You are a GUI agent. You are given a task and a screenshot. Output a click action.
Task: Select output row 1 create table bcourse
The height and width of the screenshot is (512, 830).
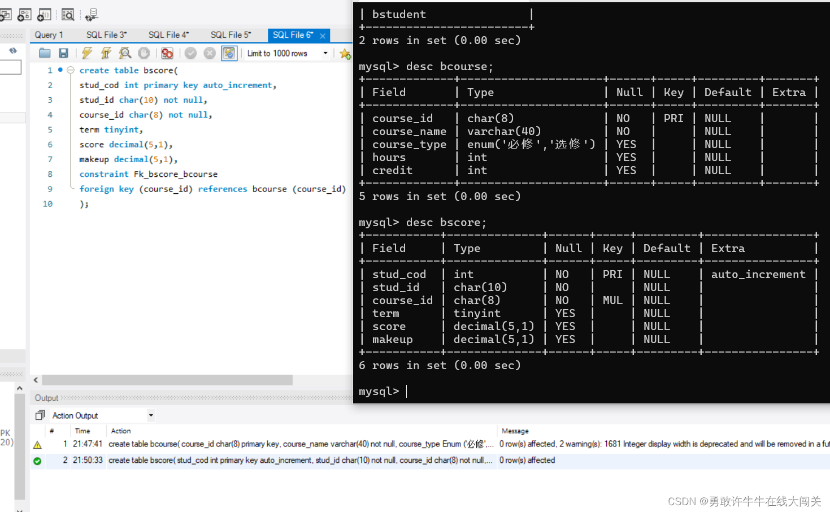pyautogui.click(x=430, y=444)
